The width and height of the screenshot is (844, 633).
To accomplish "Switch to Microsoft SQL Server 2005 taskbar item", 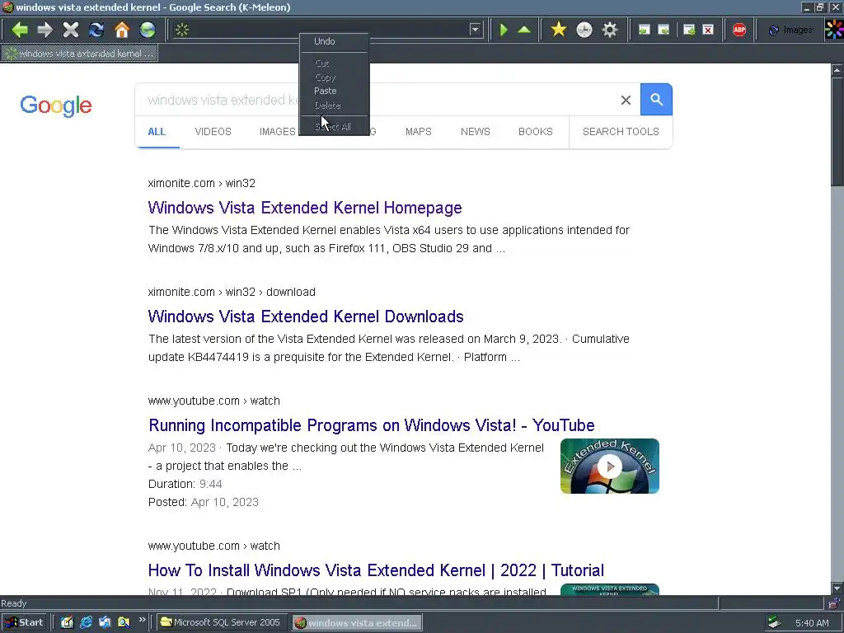I will tap(221, 622).
